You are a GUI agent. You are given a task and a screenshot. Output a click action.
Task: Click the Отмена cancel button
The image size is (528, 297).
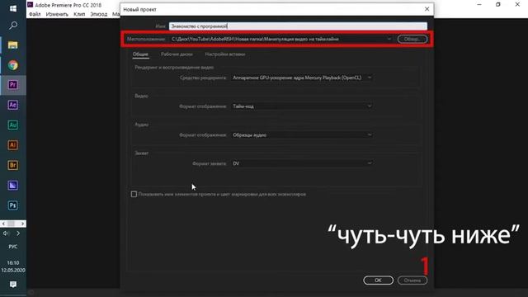(x=412, y=280)
